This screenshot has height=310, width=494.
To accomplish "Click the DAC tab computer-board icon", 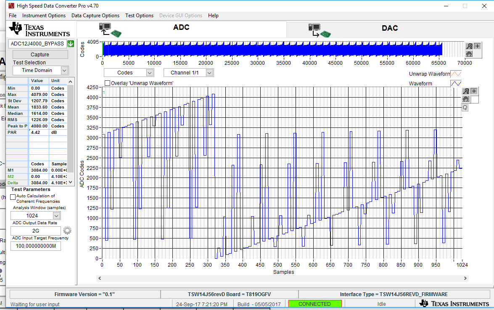I will tap(320, 31).
